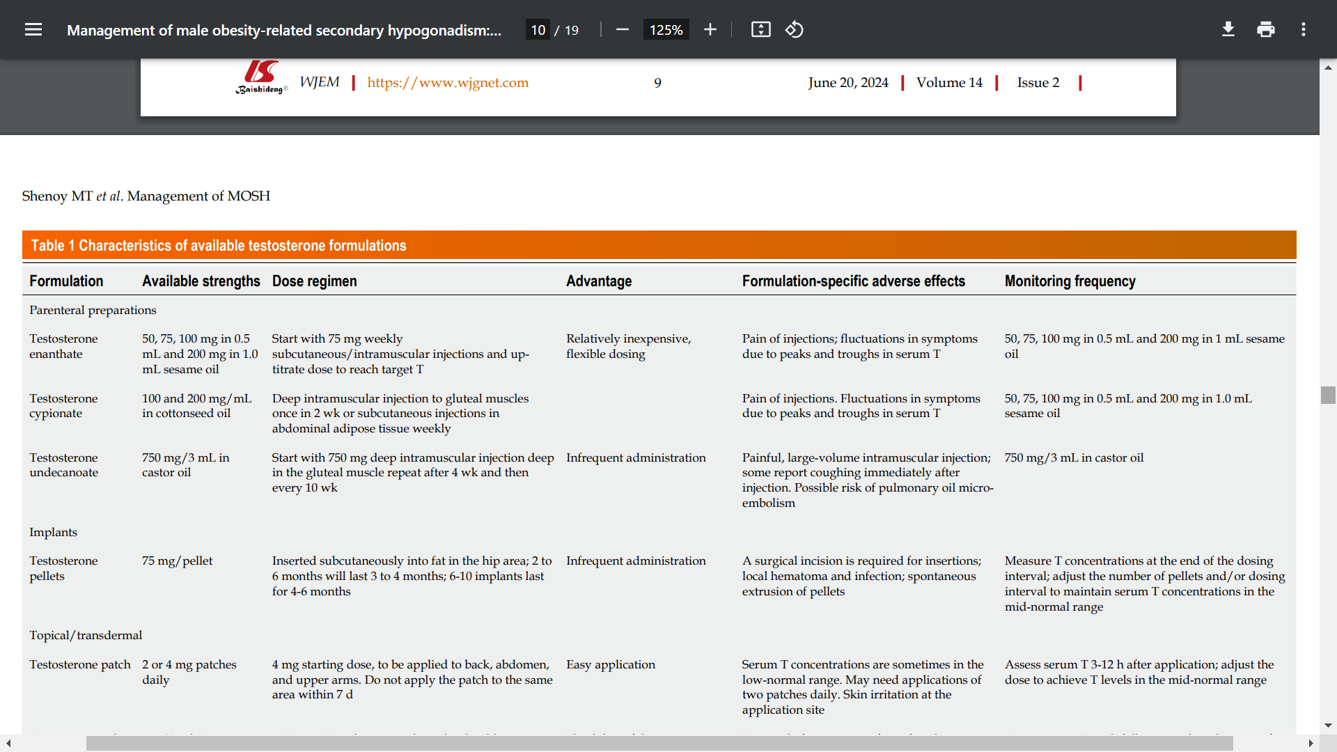Click the Testosterone pellets cell
This screenshot has height=752, width=1337.
pos(63,568)
